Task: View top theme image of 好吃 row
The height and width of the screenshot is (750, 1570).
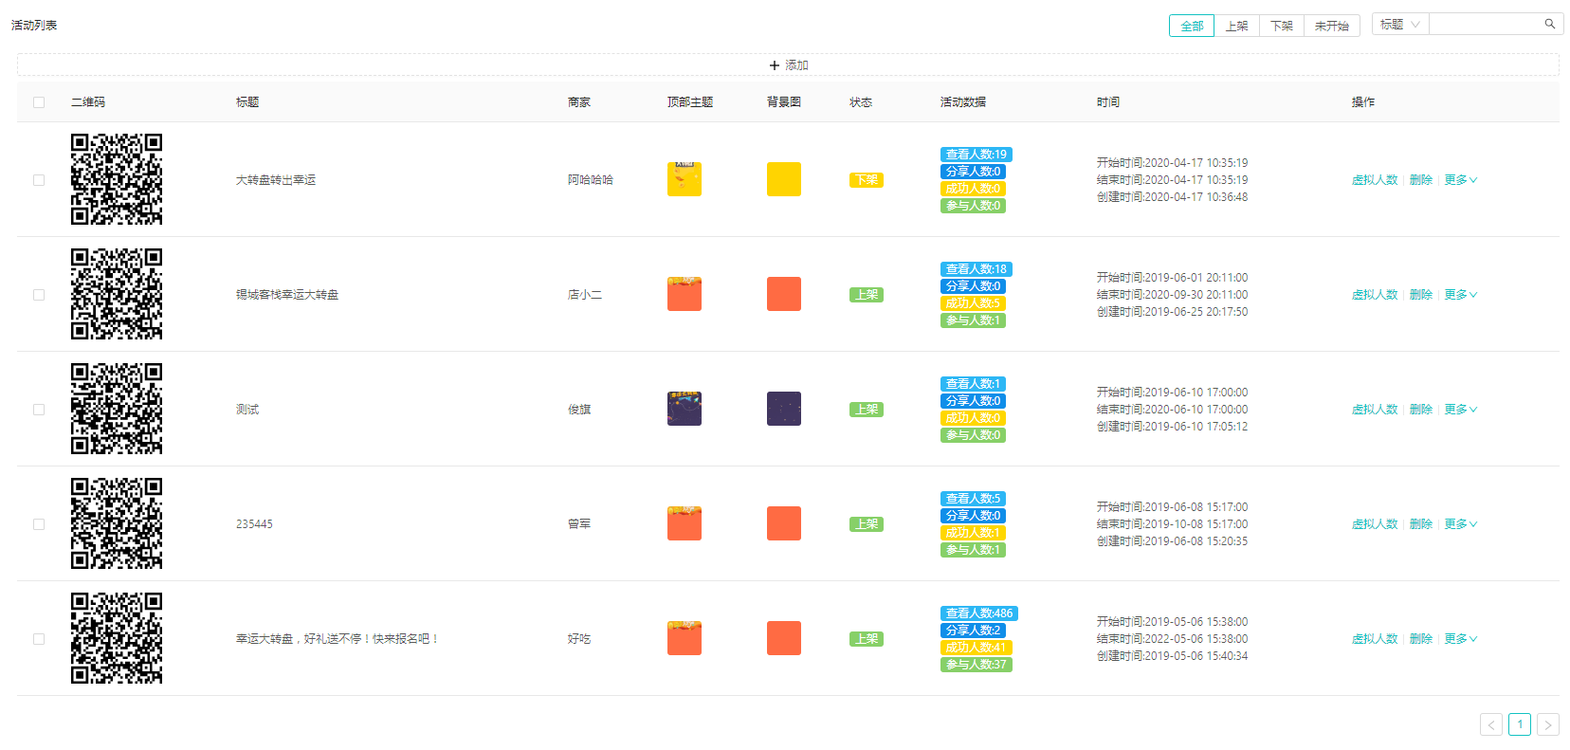Action: 685,638
